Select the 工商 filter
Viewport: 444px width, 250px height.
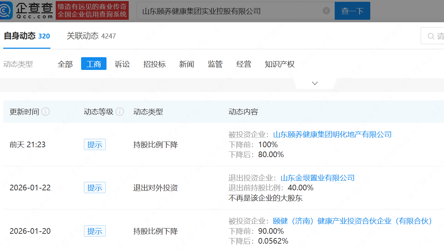tap(94, 64)
